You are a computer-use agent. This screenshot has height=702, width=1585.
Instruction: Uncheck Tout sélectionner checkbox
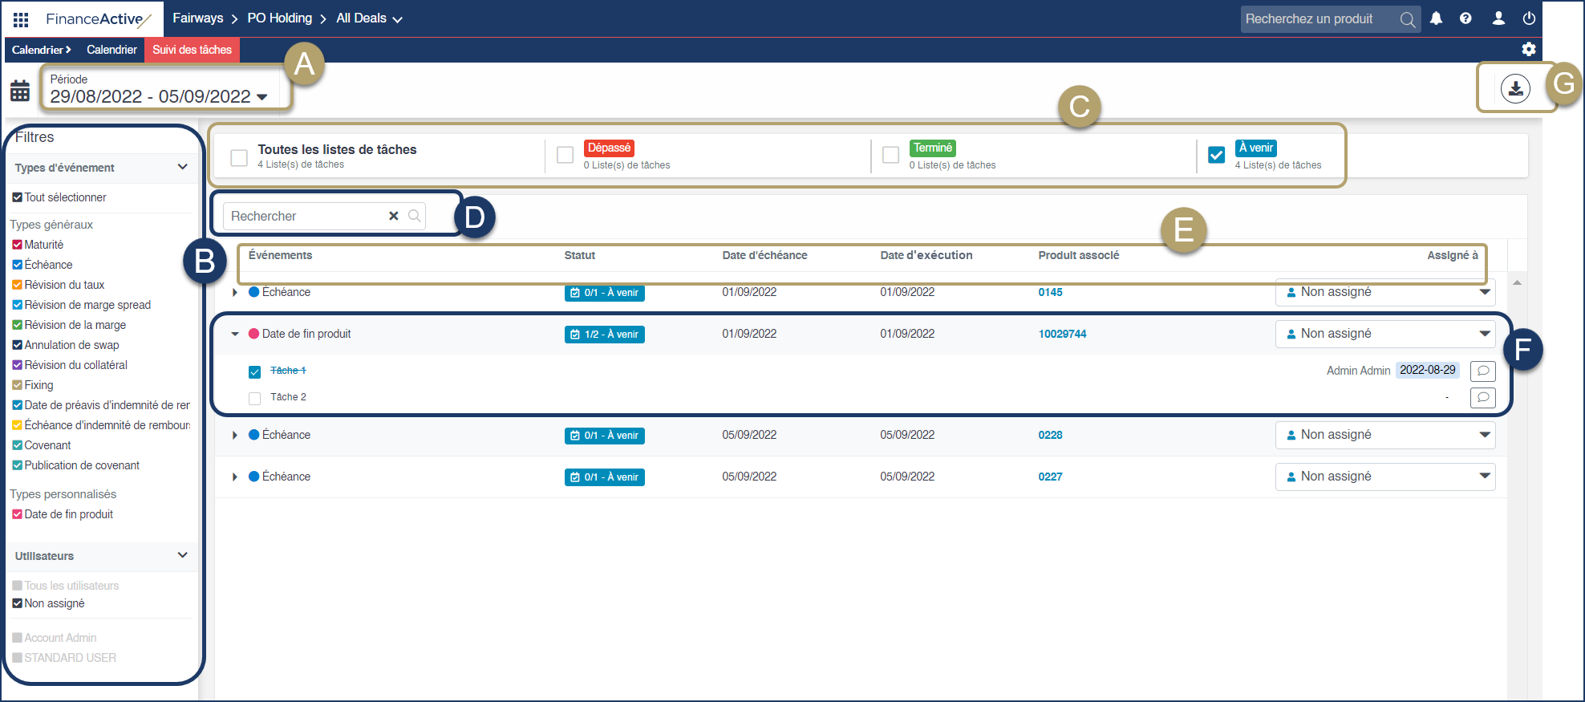coord(17,197)
